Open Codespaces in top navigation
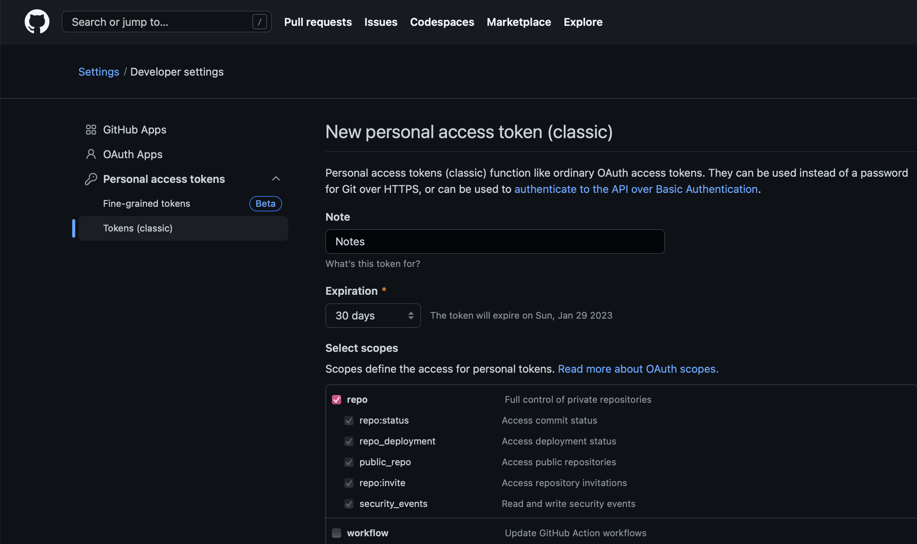Screen dimensions: 917x544 442,22
